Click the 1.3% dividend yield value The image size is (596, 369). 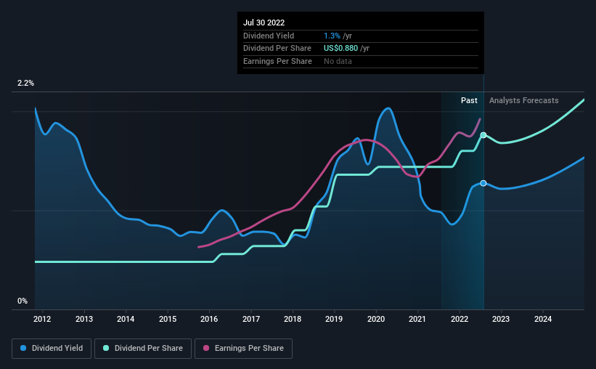(x=332, y=36)
